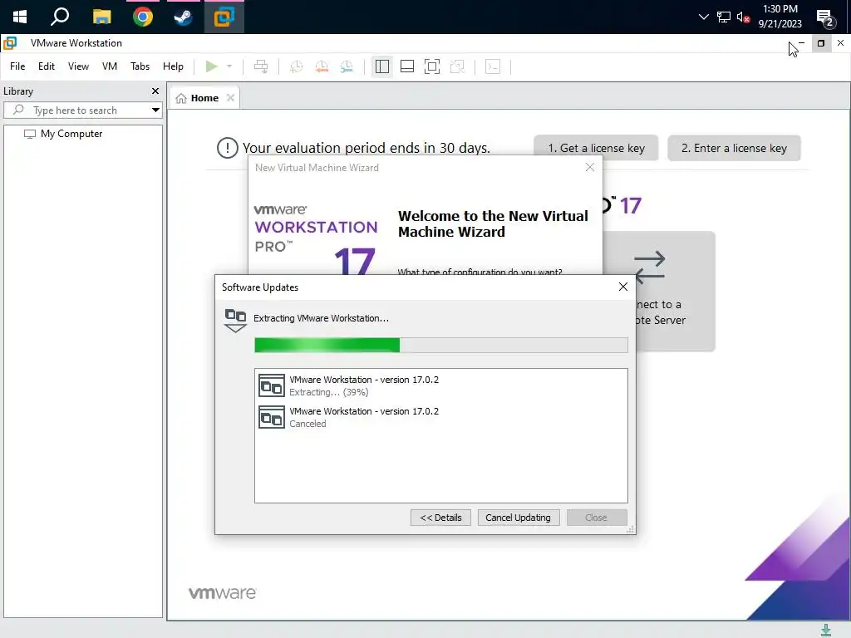Select the Canceled VMware Workstation update entry
This screenshot has height=638, width=851.
coord(441,417)
